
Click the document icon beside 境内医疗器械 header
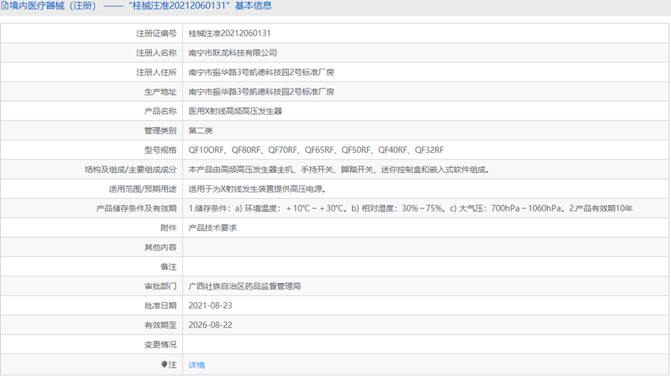tap(4, 6)
